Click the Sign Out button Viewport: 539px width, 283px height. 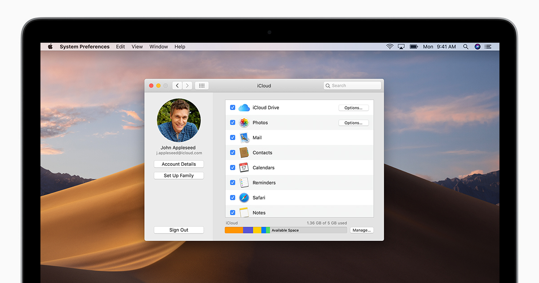pos(179,230)
